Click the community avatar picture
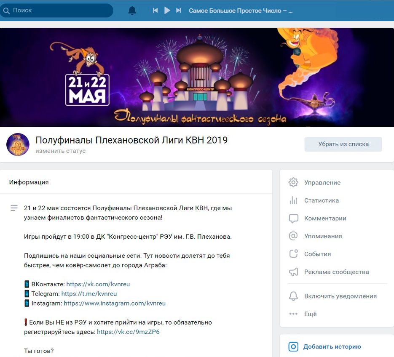 tap(18, 144)
